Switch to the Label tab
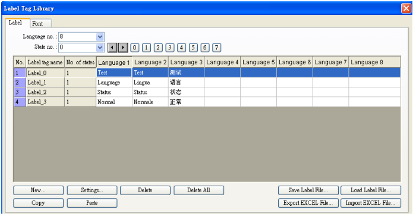The height and width of the screenshot is (216, 413). tap(17, 23)
